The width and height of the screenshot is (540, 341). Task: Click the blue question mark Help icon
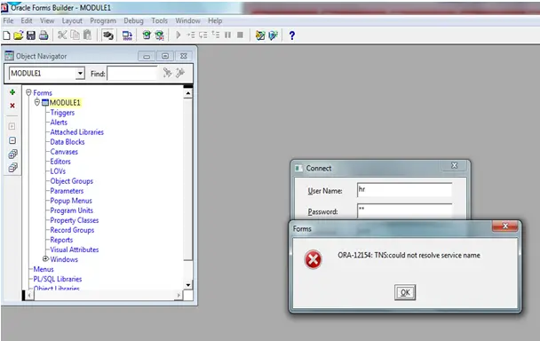click(x=291, y=36)
